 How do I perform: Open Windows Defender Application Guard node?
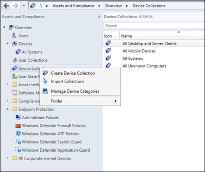(56, 150)
